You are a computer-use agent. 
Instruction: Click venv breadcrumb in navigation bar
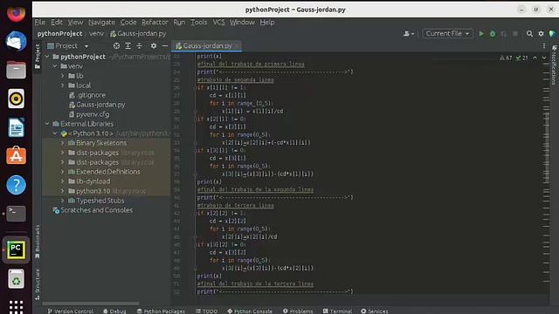point(96,33)
